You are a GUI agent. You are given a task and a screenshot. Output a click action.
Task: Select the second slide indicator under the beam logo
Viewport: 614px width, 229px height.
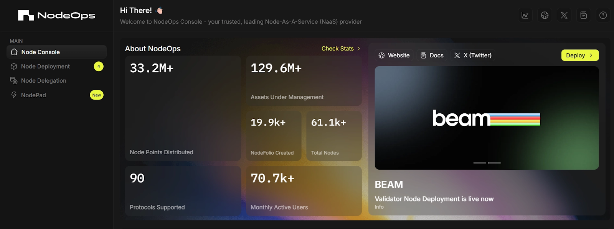click(x=494, y=163)
